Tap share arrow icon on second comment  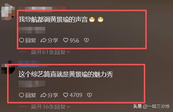click(x=43, y=95)
